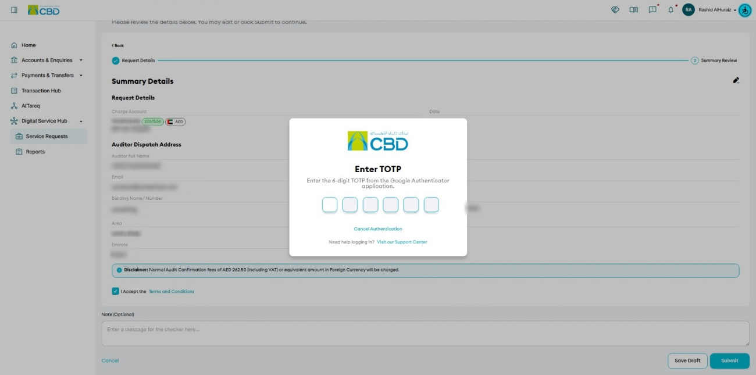
Task: Click the note for checker field
Action: click(425, 333)
